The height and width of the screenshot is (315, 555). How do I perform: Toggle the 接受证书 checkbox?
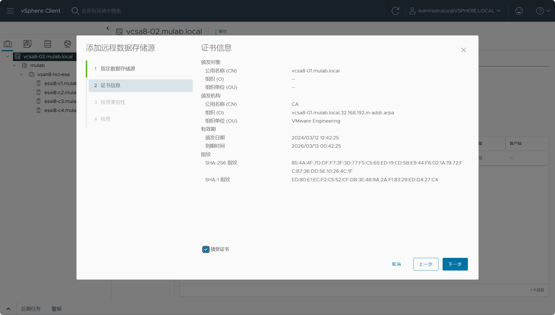coord(206,249)
